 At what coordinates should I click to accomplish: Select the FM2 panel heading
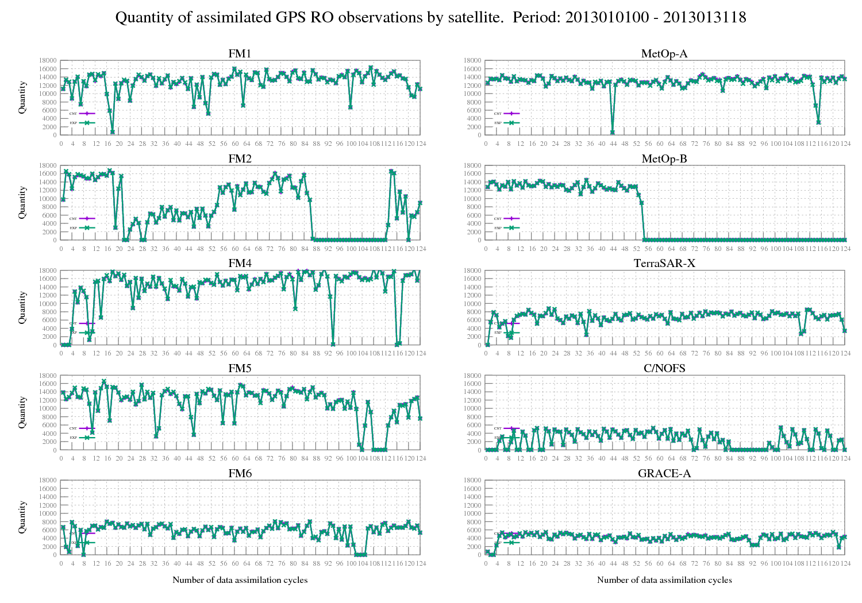(x=240, y=159)
